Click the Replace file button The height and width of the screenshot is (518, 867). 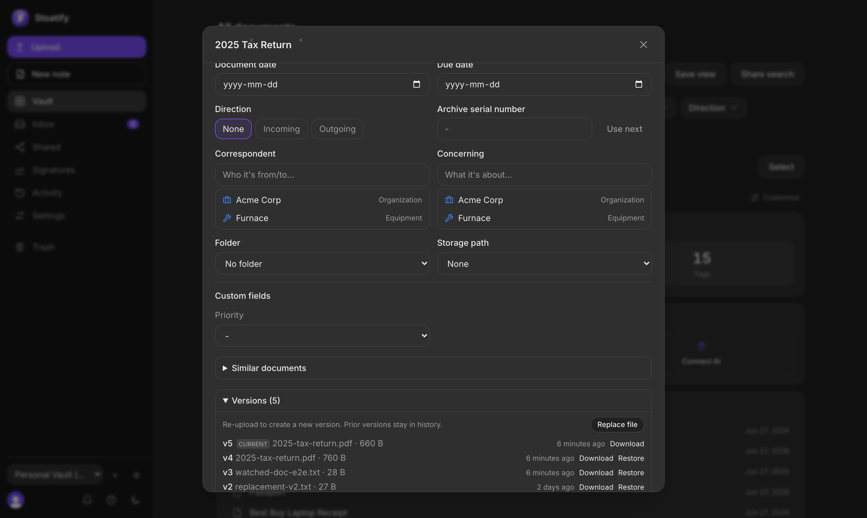point(617,424)
